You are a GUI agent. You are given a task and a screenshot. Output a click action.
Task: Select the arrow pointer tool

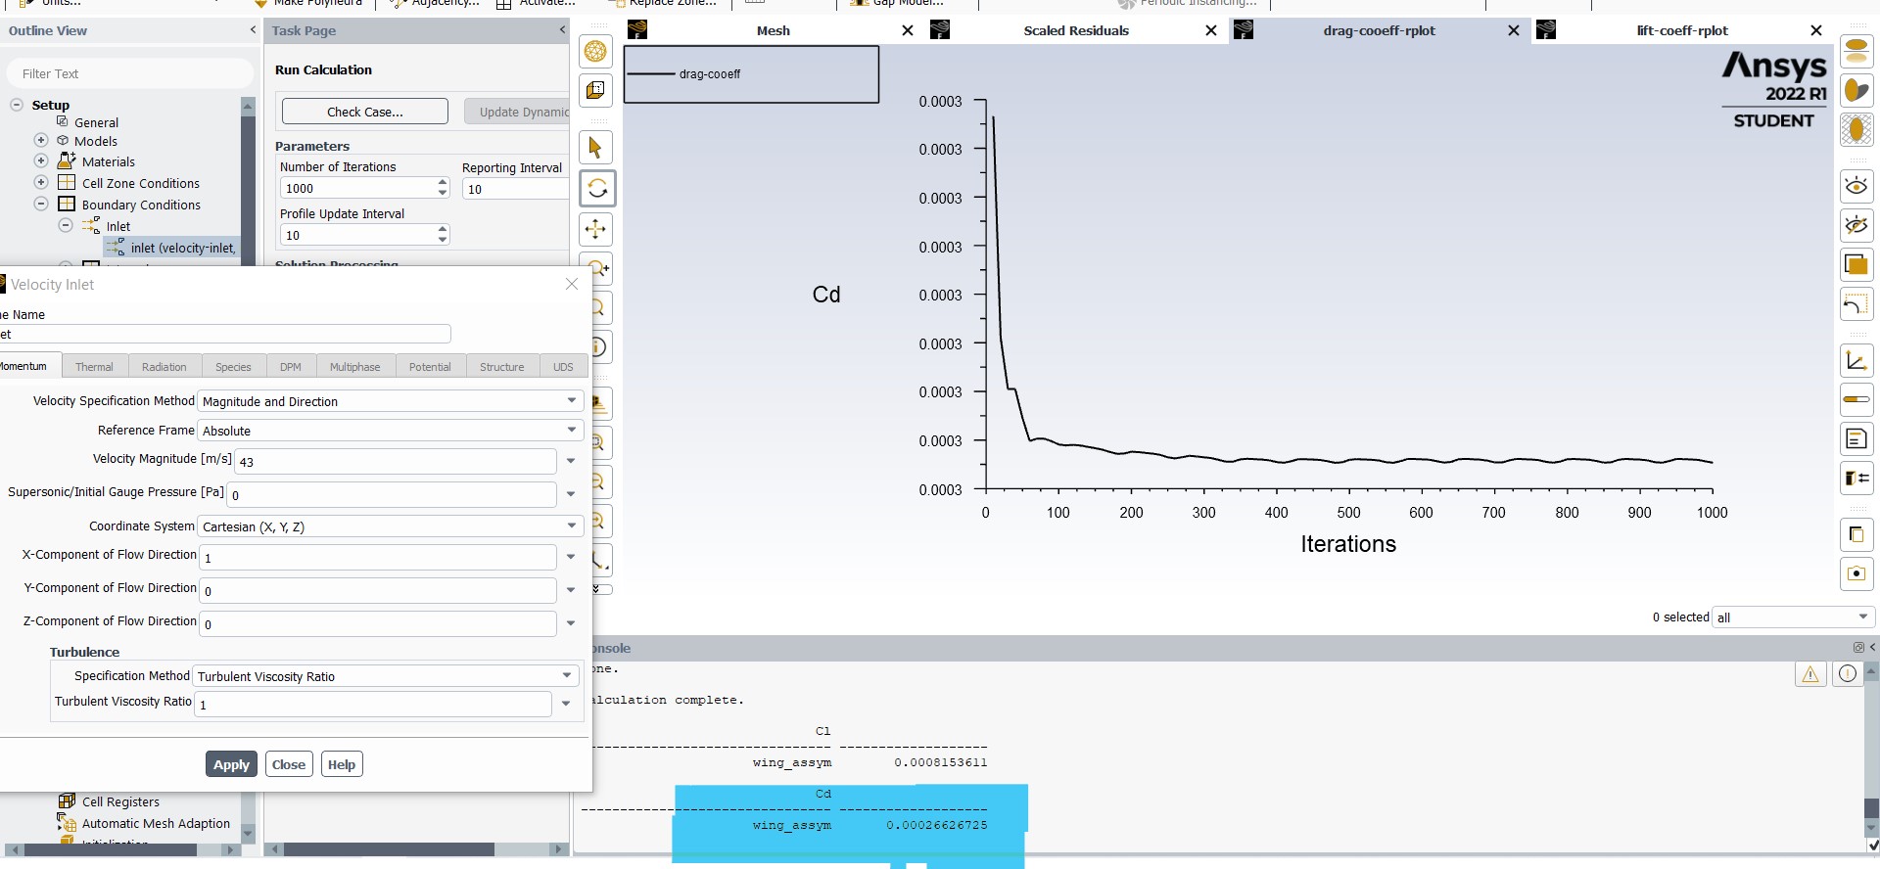point(595,148)
